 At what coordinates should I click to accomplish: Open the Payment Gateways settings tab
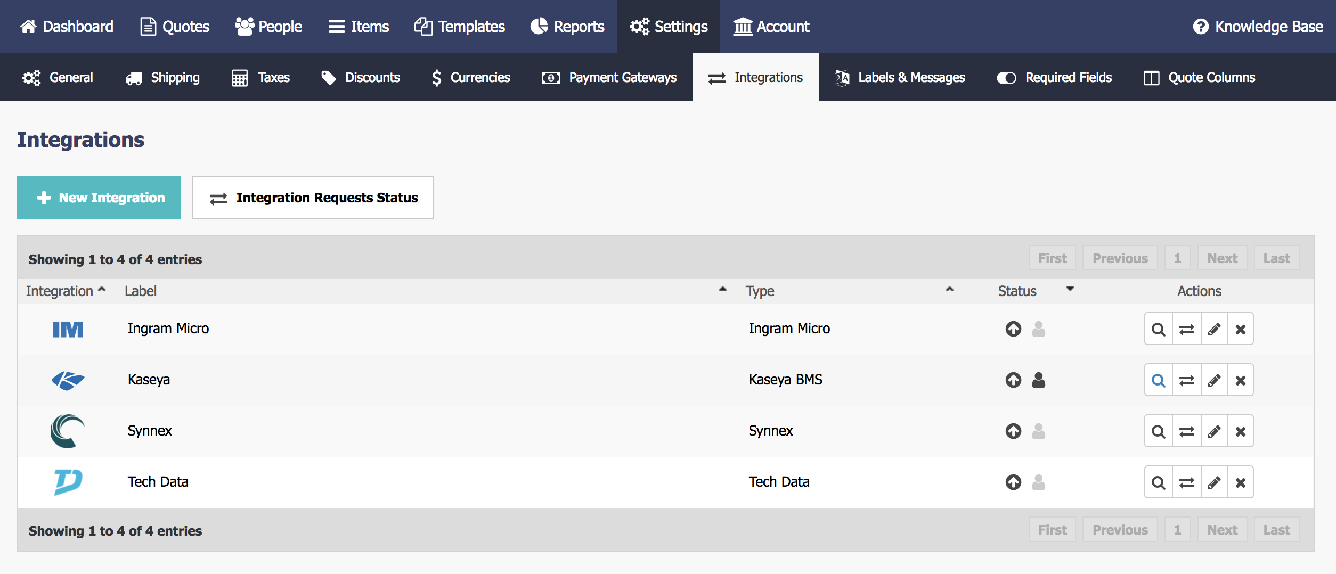(609, 78)
